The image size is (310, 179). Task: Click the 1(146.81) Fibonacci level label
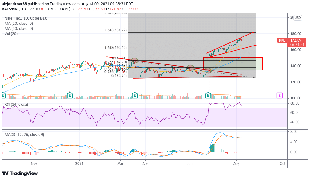tap(119, 58)
